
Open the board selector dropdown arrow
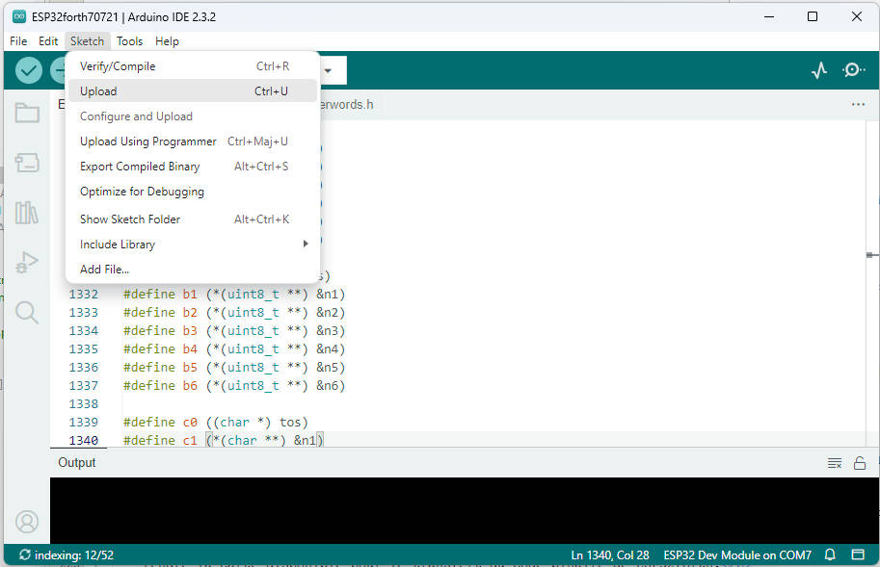pos(328,71)
